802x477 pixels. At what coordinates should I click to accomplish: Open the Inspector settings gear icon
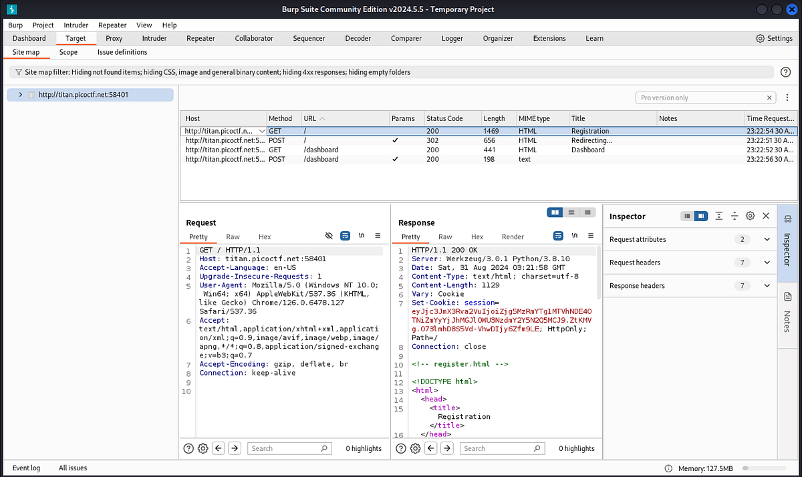point(750,216)
